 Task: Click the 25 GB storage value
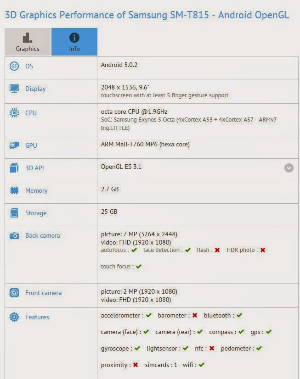tap(109, 212)
